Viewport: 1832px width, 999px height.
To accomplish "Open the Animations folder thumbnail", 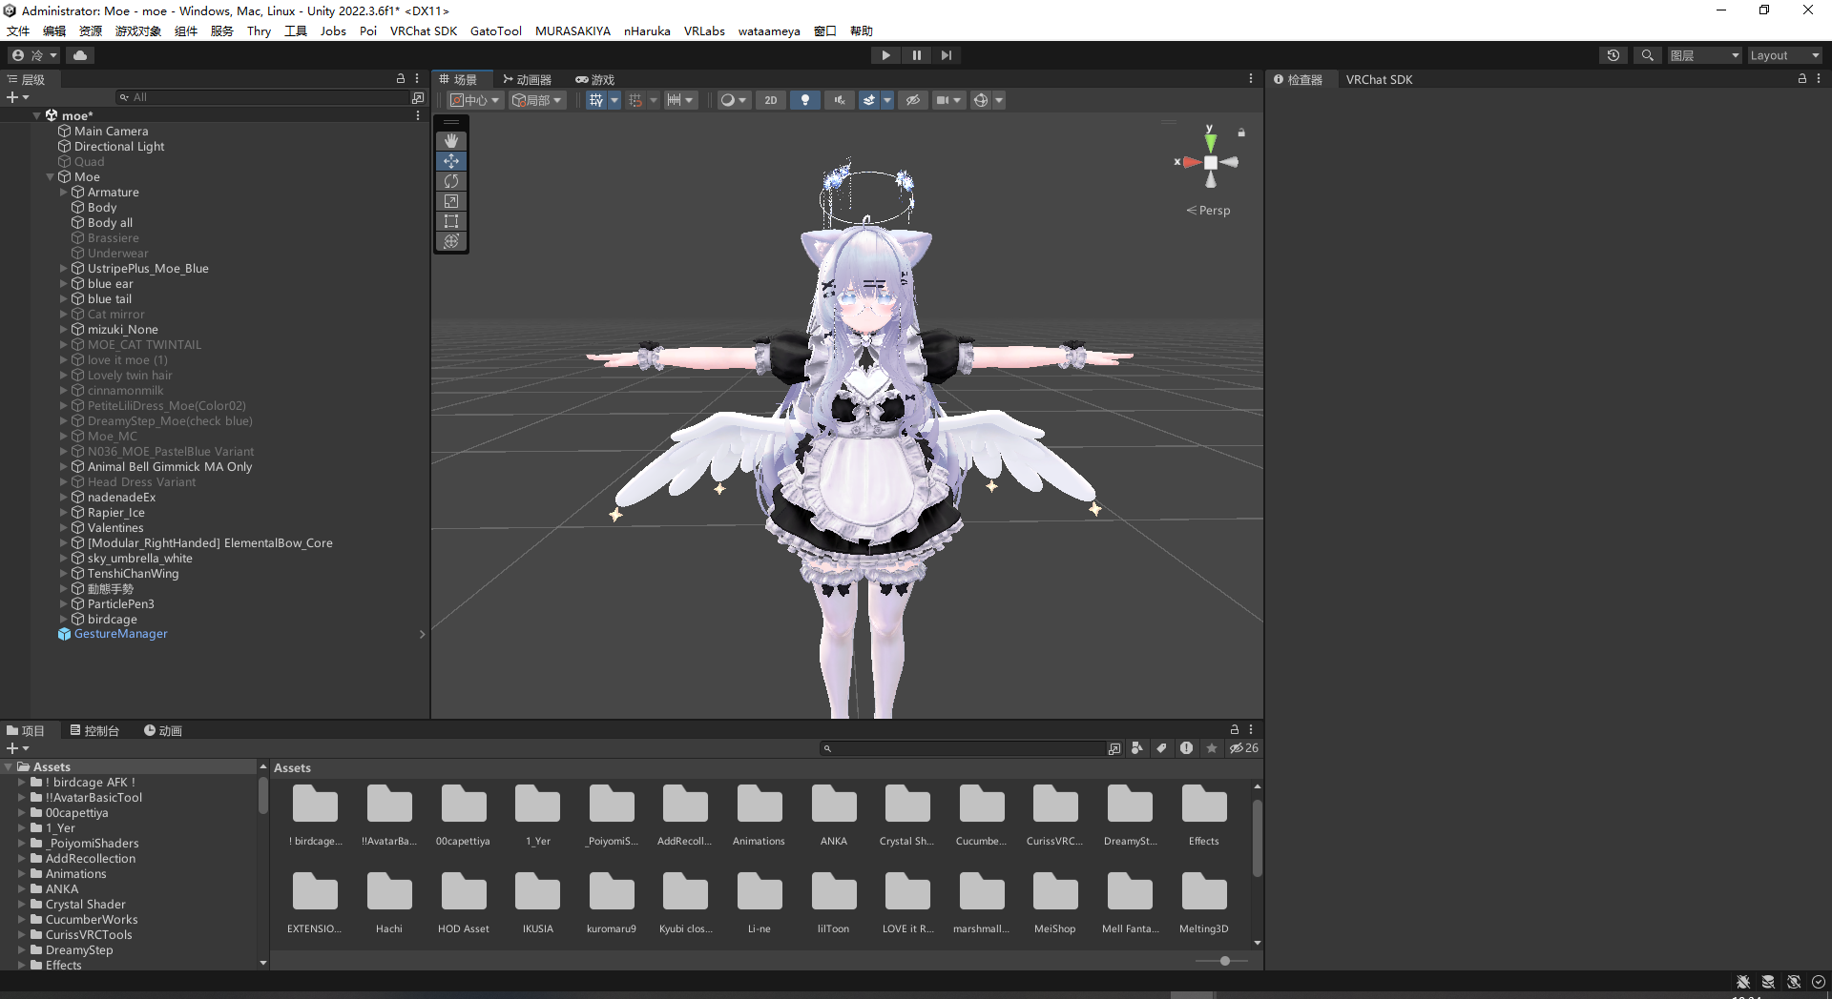I will tap(759, 816).
